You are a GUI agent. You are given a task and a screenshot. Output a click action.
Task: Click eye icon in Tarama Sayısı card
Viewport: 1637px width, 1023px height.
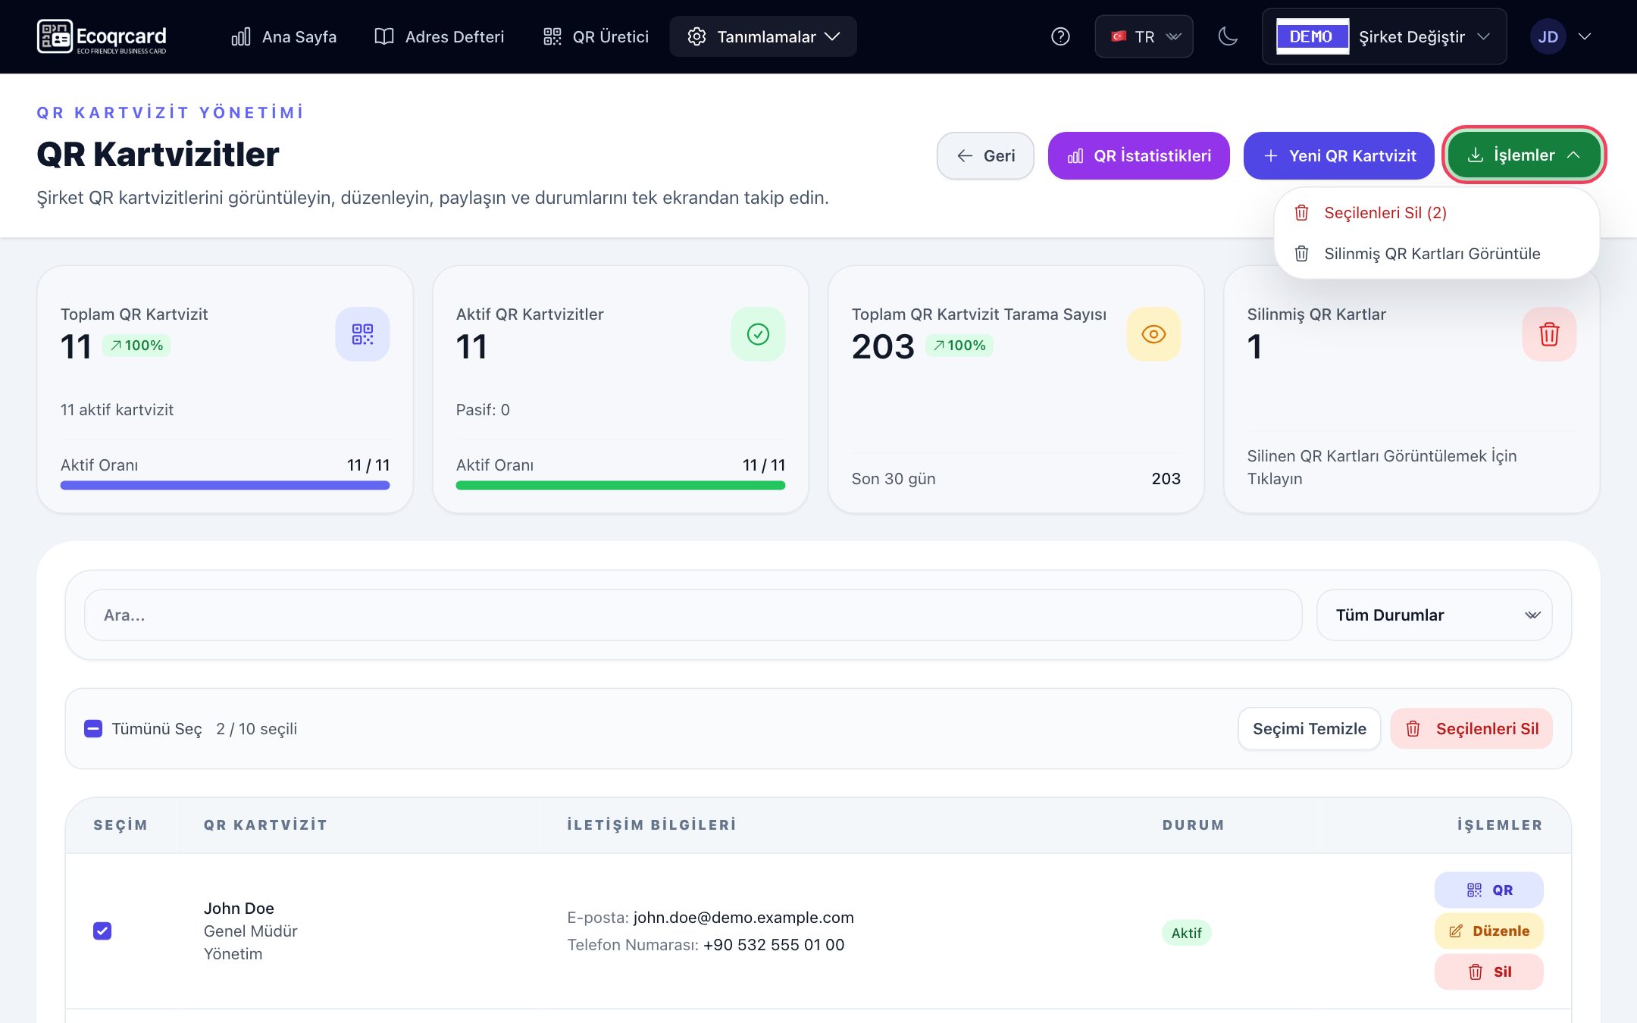point(1153,334)
